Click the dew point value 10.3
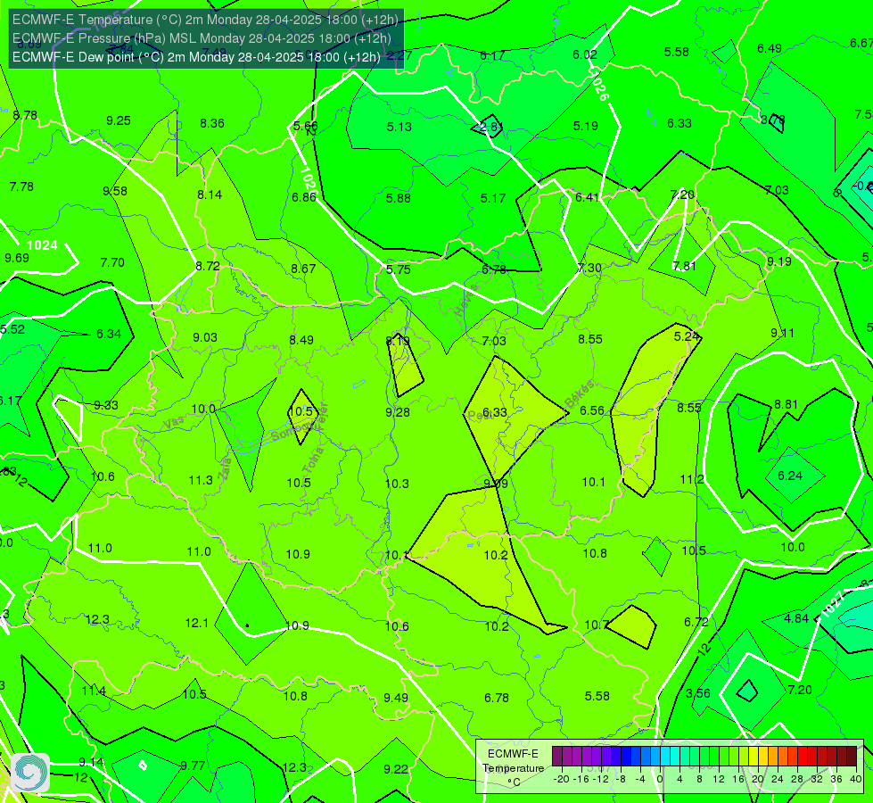Screen dimensions: 873x803 397,484
